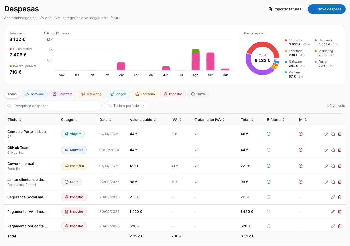Click red invoice-missing icon for Cowork mensal
The height and width of the screenshot is (246, 350).
(x=301, y=166)
